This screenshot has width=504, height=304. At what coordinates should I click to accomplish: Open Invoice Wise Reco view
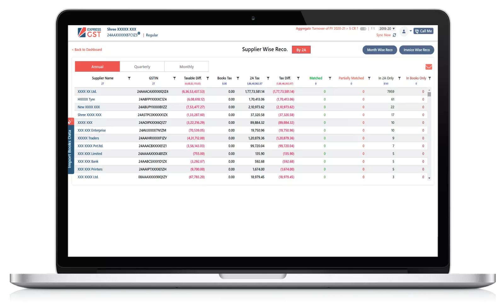pos(416,50)
